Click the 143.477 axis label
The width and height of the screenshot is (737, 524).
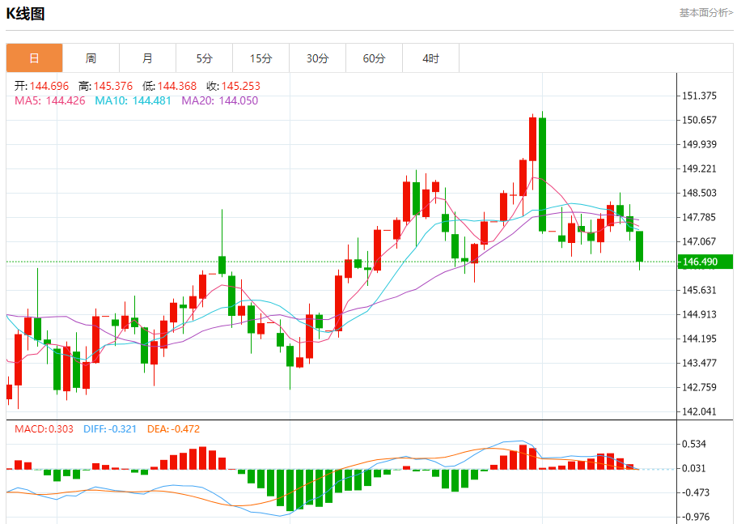700,363
